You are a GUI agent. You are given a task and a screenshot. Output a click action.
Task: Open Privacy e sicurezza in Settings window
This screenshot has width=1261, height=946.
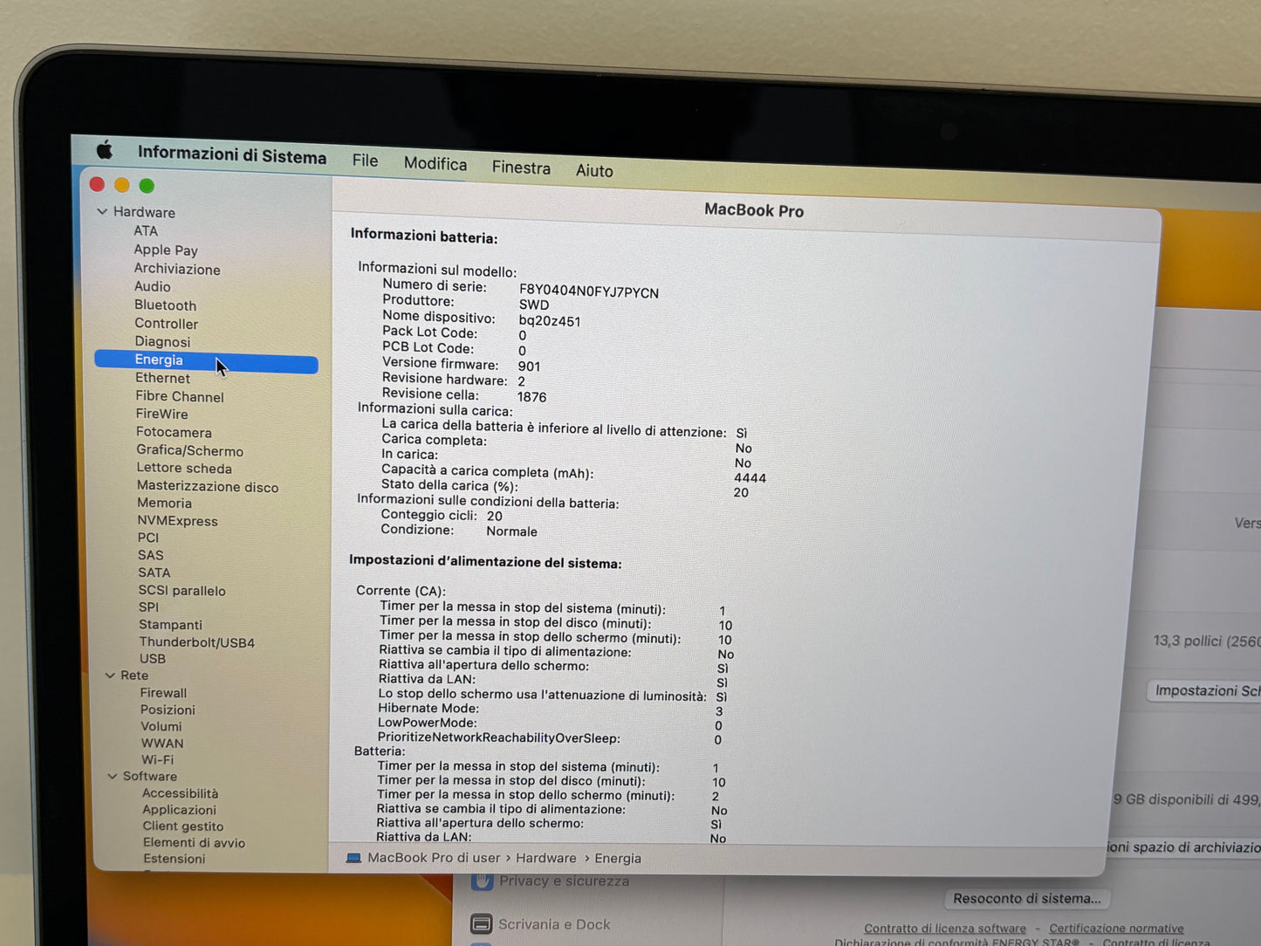(564, 881)
